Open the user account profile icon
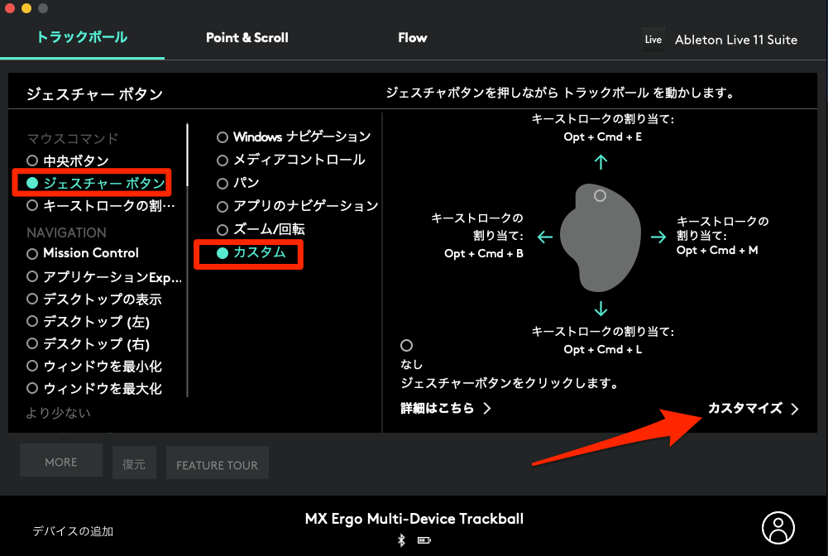The image size is (828, 556). (778, 527)
